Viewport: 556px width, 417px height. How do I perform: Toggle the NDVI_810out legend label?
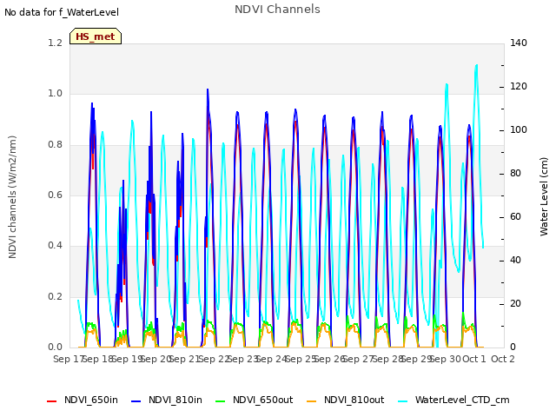tap(354, 400)
